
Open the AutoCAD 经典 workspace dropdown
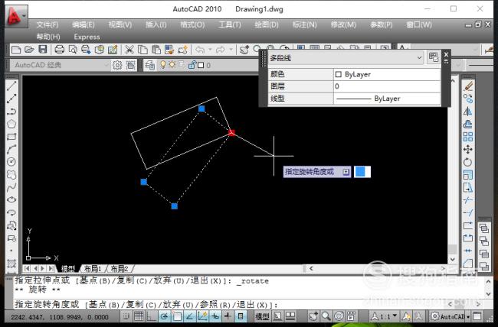(106, 65)
